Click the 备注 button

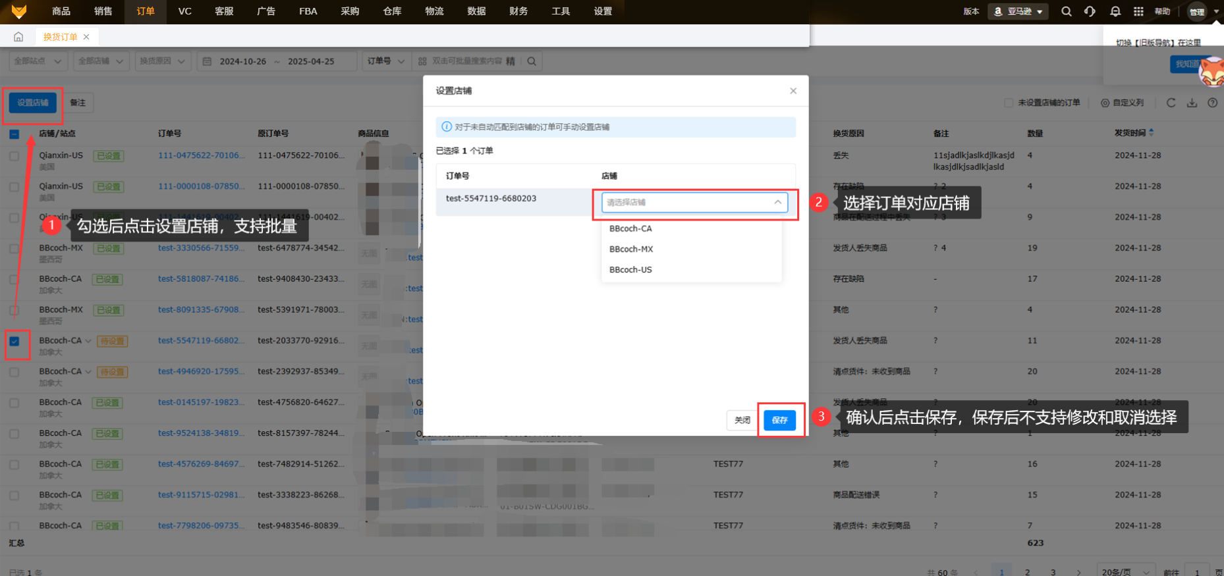(x=78, y=103)
